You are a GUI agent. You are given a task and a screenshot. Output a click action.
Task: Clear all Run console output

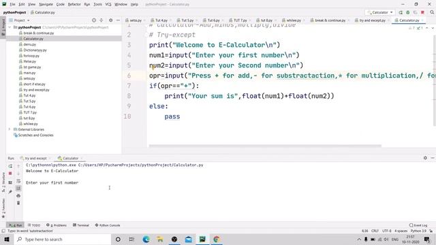[18, 203]
